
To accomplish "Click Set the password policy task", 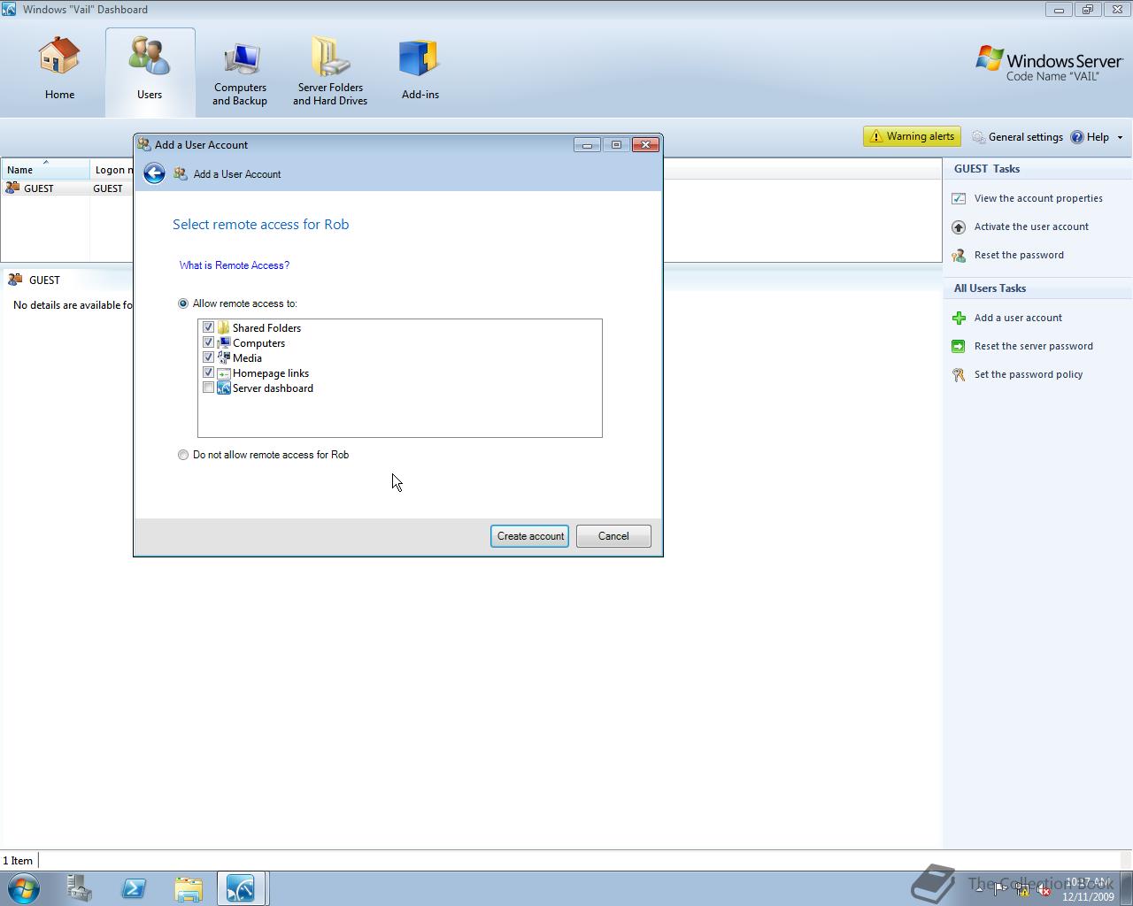I will (x=1029, y=374).
